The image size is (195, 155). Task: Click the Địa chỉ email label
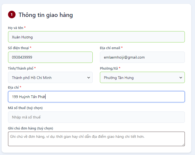[x=110, y=48]
